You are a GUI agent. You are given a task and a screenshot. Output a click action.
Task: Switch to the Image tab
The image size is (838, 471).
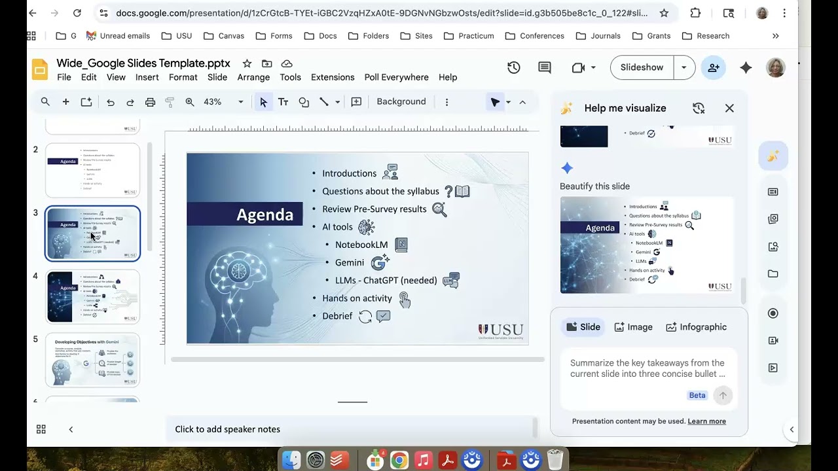click(633, 327)
